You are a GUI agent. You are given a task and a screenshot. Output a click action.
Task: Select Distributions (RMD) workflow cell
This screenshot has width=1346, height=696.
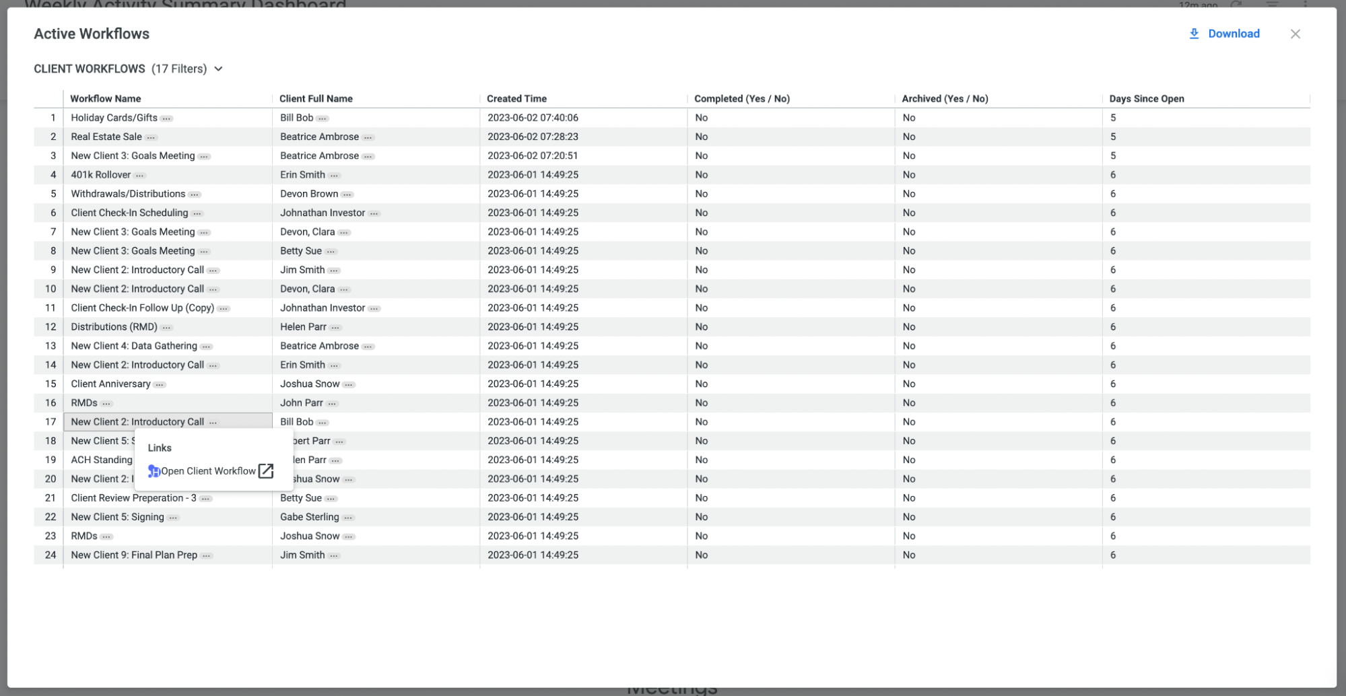click(168, 326)
